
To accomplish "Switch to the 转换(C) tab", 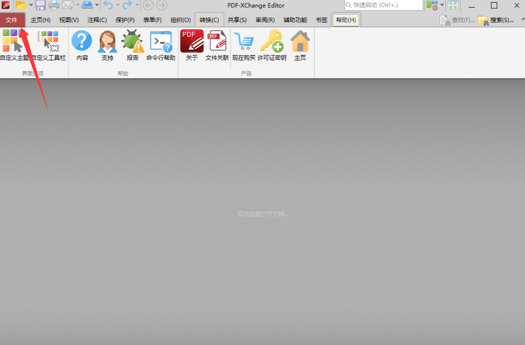I will pos(209,20).
